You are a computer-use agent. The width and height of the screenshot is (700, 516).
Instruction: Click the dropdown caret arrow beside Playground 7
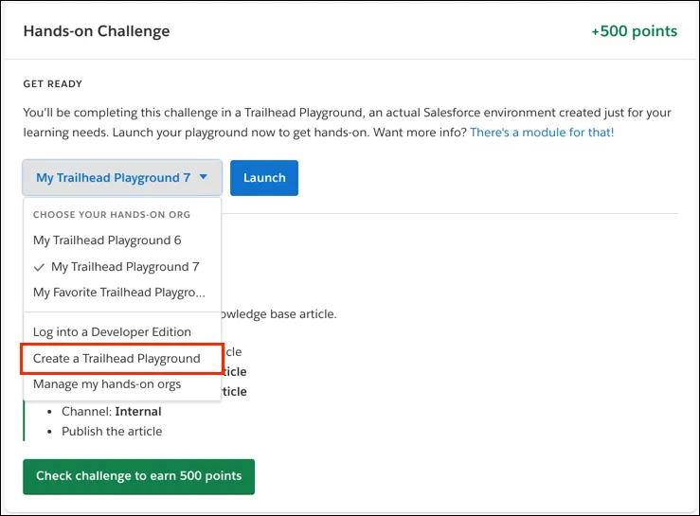203,177
